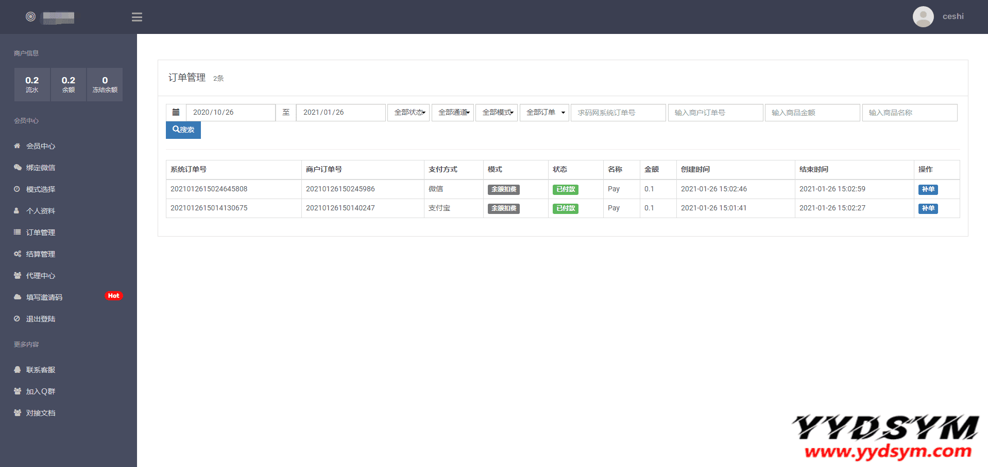The image size is (988, 467).
Task: Click the end date field 2021/01/26
Action: click(341, 113)
